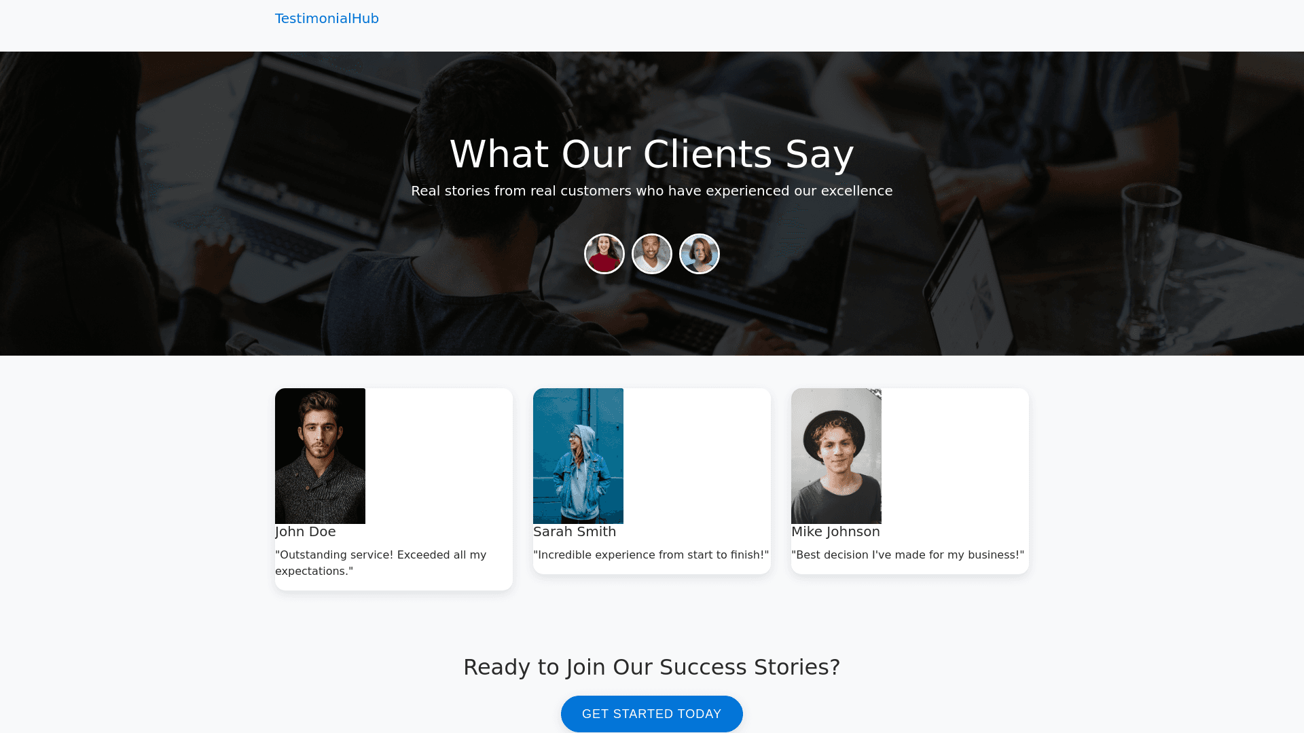Click the Sarah Smith name heading
The height and width of the screenshot is (733, 1304).
coord(575,531)
